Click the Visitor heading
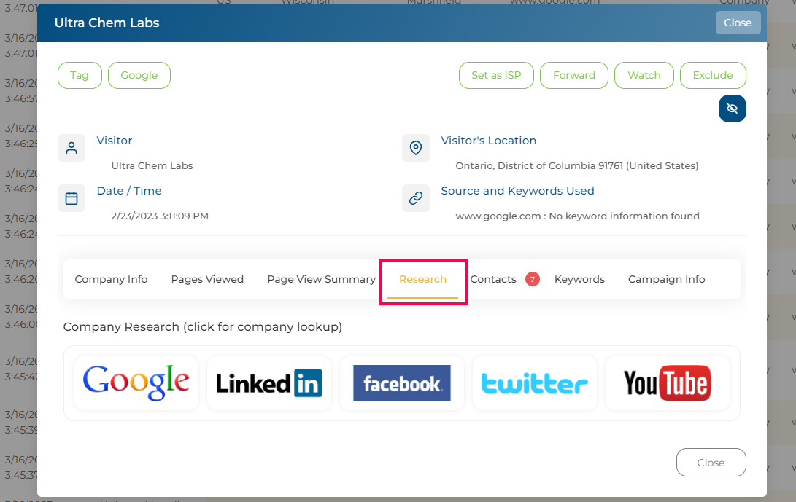The image size is (796, 502). 115,141
